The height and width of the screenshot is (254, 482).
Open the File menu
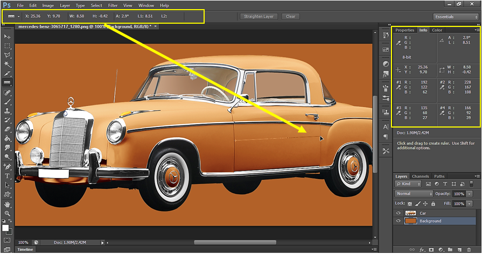(x=20, y=5)
